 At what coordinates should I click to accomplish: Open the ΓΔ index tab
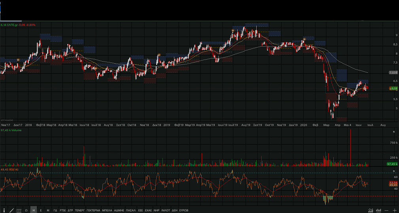tap(55, 210)
